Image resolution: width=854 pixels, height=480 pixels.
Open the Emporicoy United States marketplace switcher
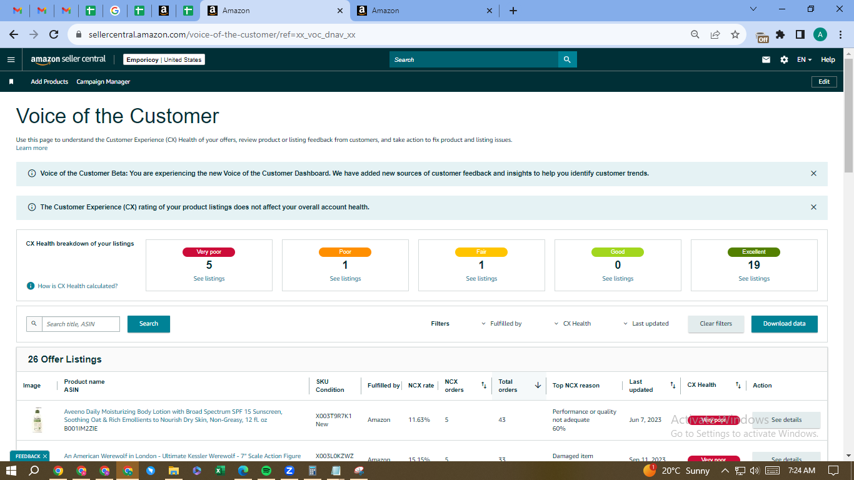pos(164,59)
